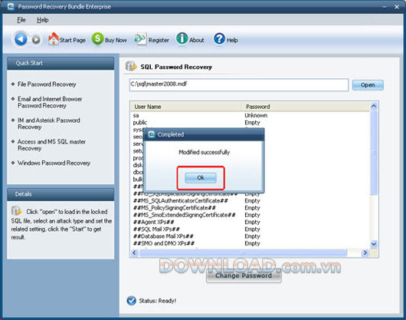Minimize the Password Recovery Bundle window
The height and width of the screenshot is (320, 406).
click(x=385, y=7)
